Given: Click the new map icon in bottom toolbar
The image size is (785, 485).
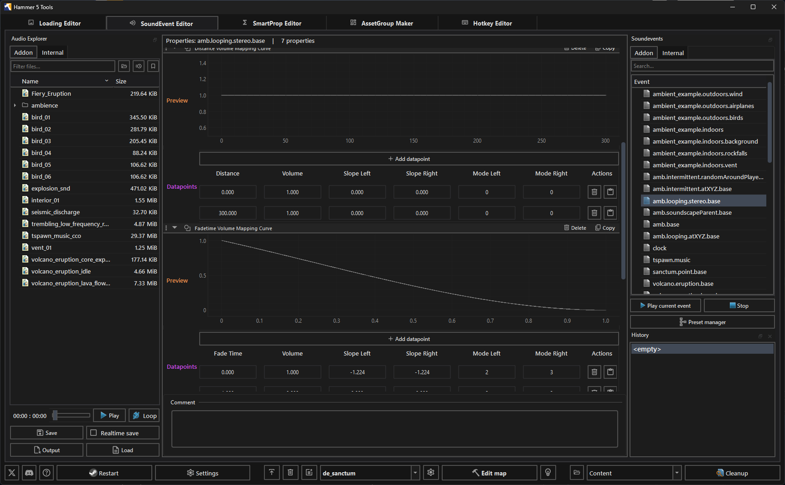Looking at the screenshot, I should (x=309, y=473).
